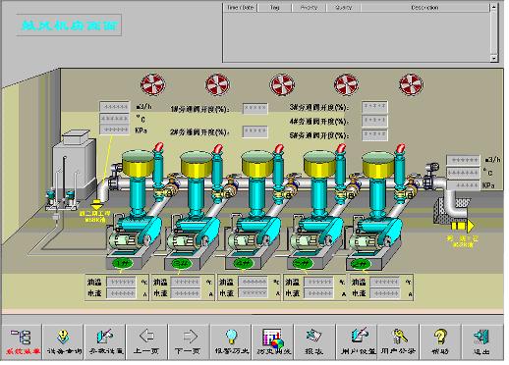The height and width of the screenshot is (365, 509).
Task: Click the first red exhaust fan on wall
Action: (153, 84)
